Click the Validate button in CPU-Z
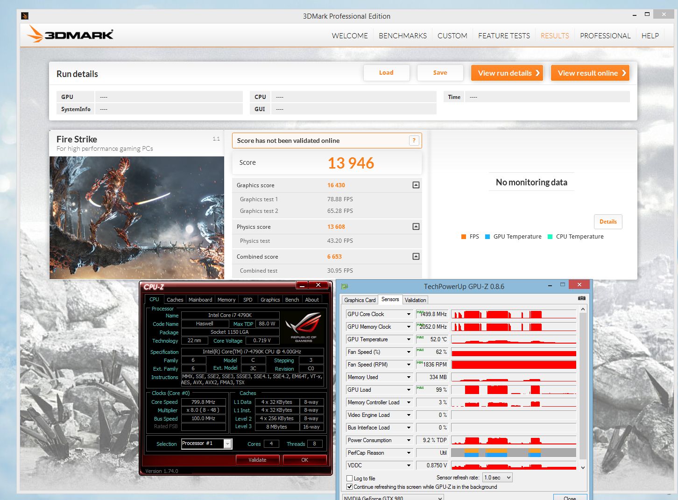Viewport: 678px width, 500px height. (257, 460)
